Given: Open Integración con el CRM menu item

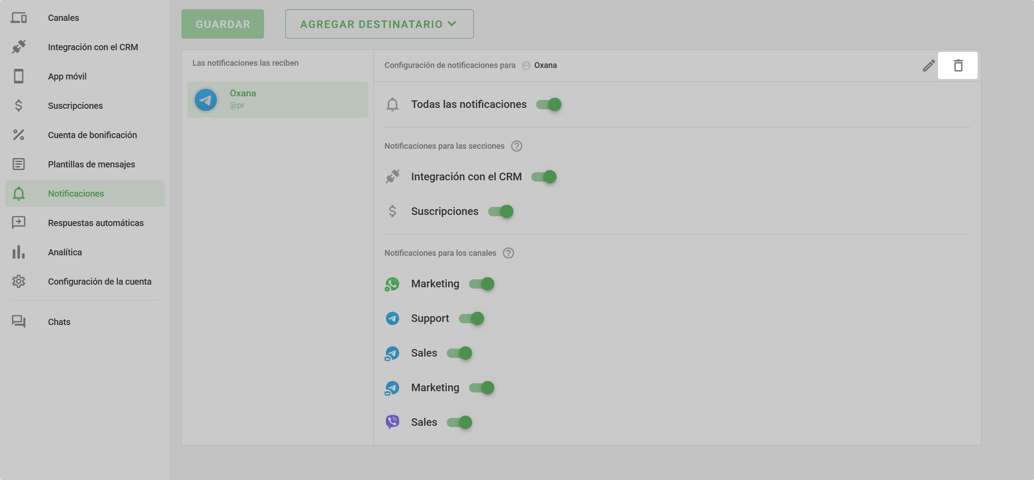Looking at the screenshot, I should point(85,47).
